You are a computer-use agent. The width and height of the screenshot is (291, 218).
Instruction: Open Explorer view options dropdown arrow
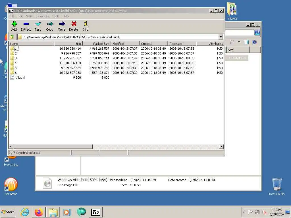point(239,42)
